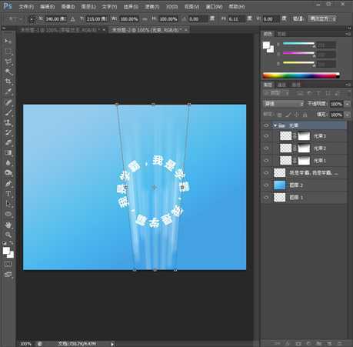Select the Hand tool
The width and height of the screenshot is (353, 347).
click(8, 225)
